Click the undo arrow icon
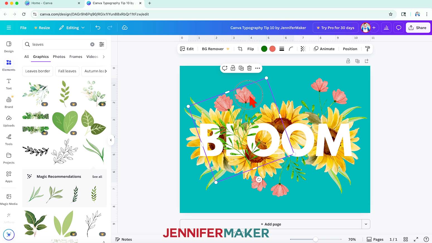The width and height of the screenshot is (432, 243). (x=98, y=28)
